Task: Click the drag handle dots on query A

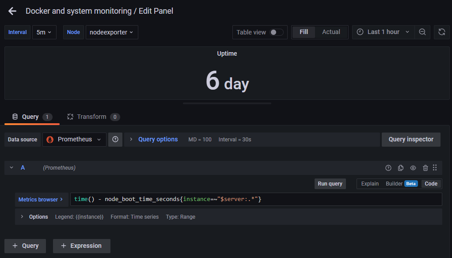Action: pyautogui.click(x=435, y=168)
